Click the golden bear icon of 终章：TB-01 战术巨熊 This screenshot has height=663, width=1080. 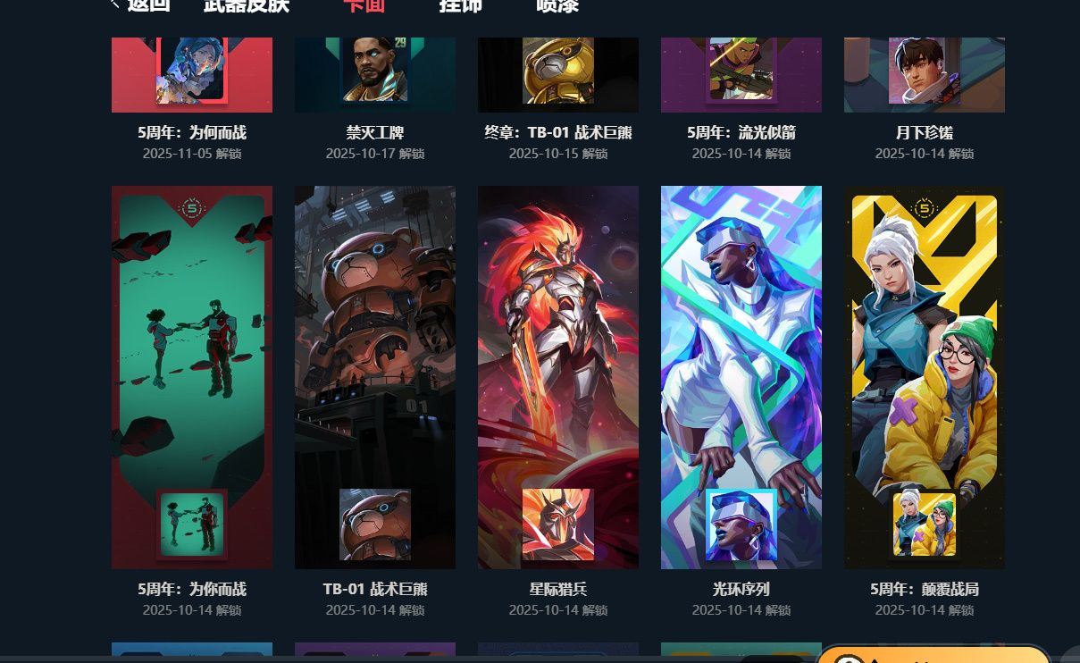click(x=558, y=71)
